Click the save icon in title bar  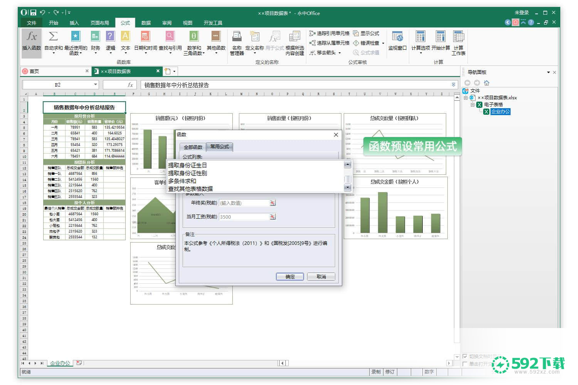pyautogui.click(x=33, y=13)
